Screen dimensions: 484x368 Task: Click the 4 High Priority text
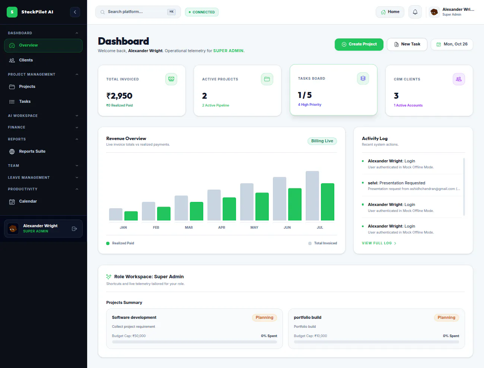tap(310, 105)
